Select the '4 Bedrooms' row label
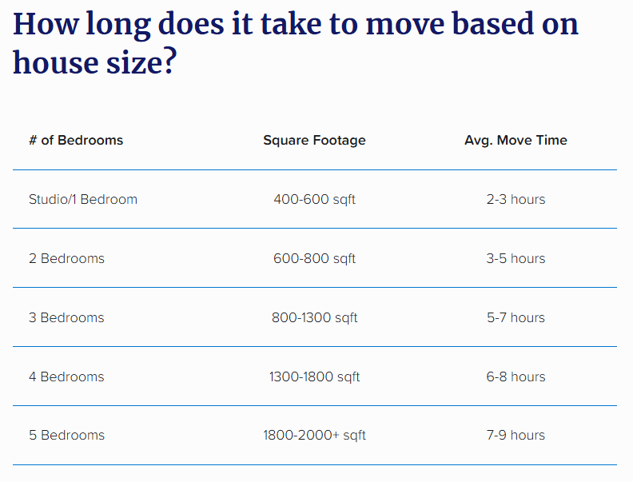This screenshot has width=633, height=482. (66, 376)
